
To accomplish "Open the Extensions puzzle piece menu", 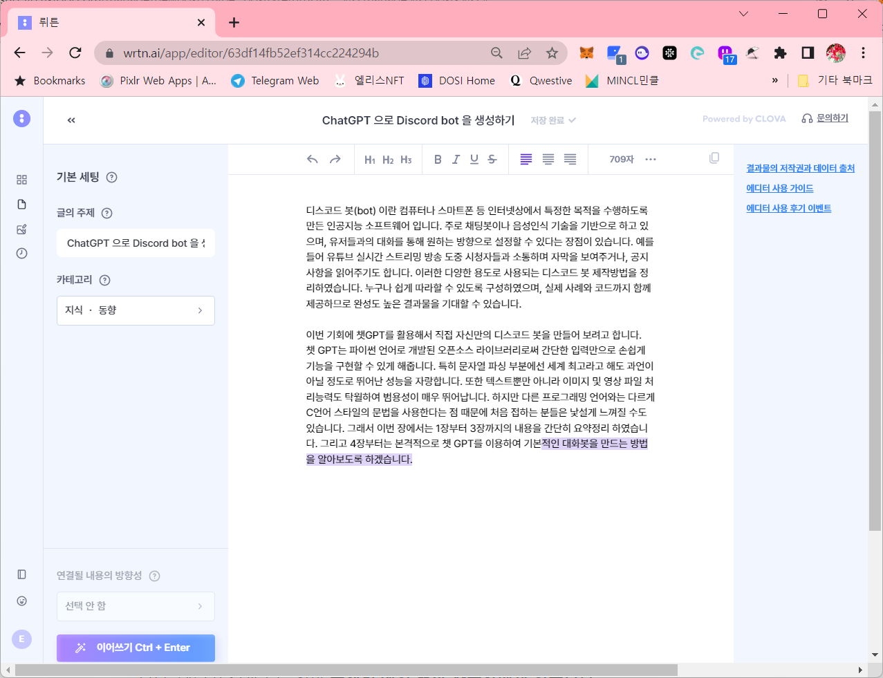I will 780,53.
